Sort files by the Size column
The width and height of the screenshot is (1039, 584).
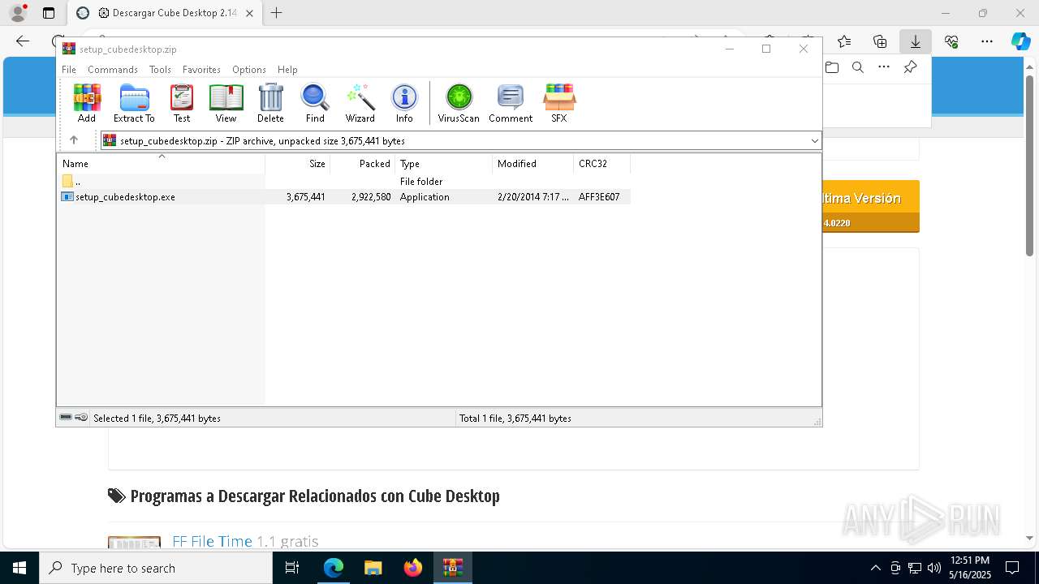pyautogui.click(x=298, y=164)
